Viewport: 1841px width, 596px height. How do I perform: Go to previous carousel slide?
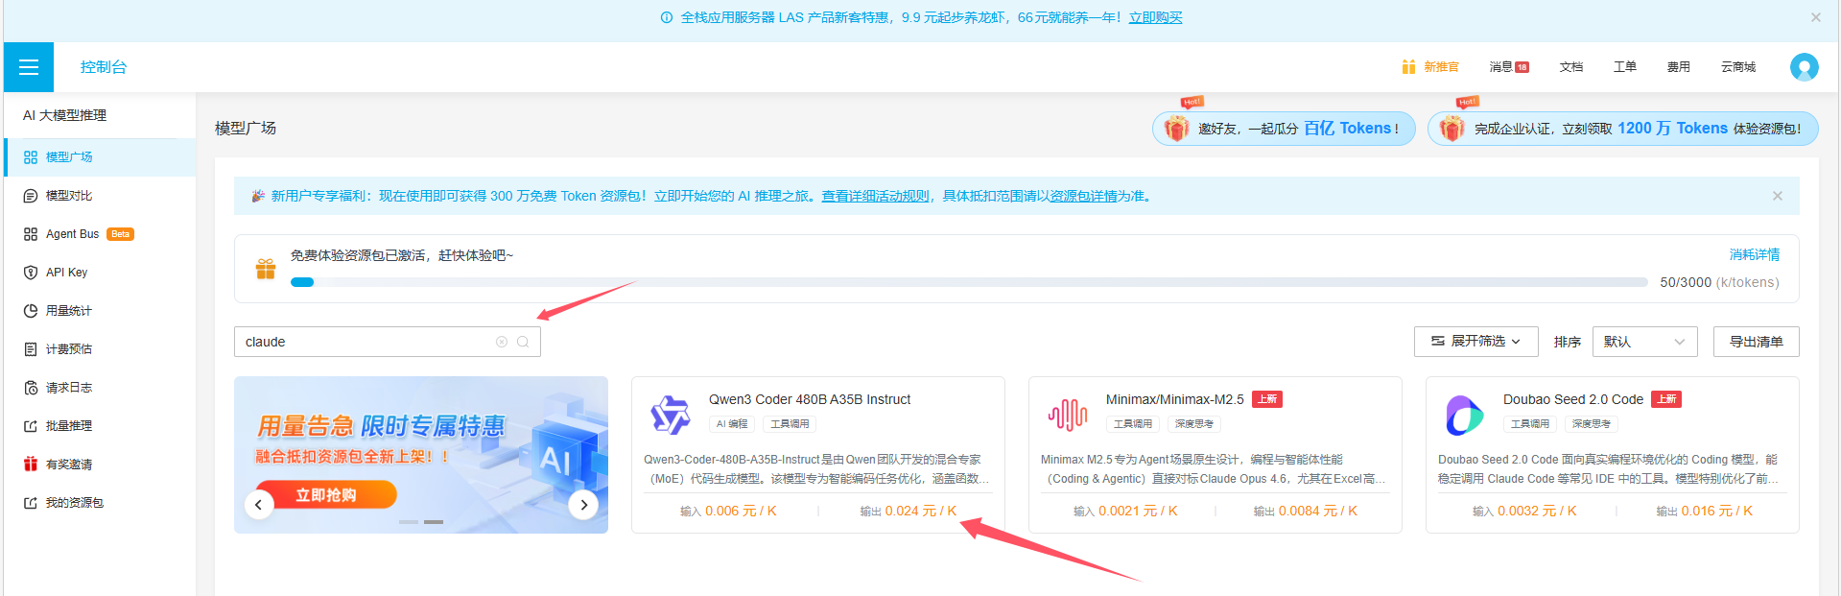click(x=259, y=505)
